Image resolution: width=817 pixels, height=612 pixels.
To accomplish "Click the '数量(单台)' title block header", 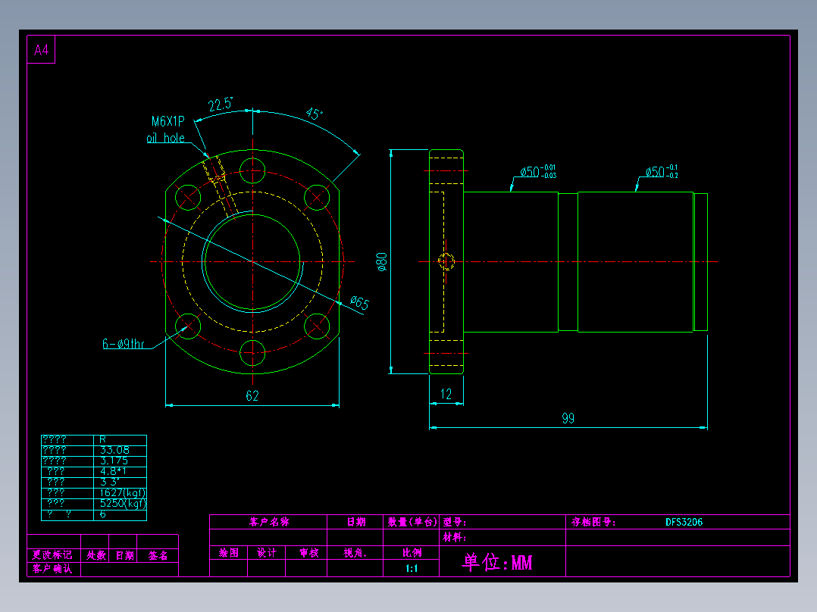I will pos(412,522).
